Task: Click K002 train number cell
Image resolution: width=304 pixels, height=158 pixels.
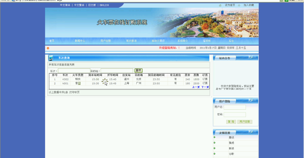Action: [x=65, y=79]
